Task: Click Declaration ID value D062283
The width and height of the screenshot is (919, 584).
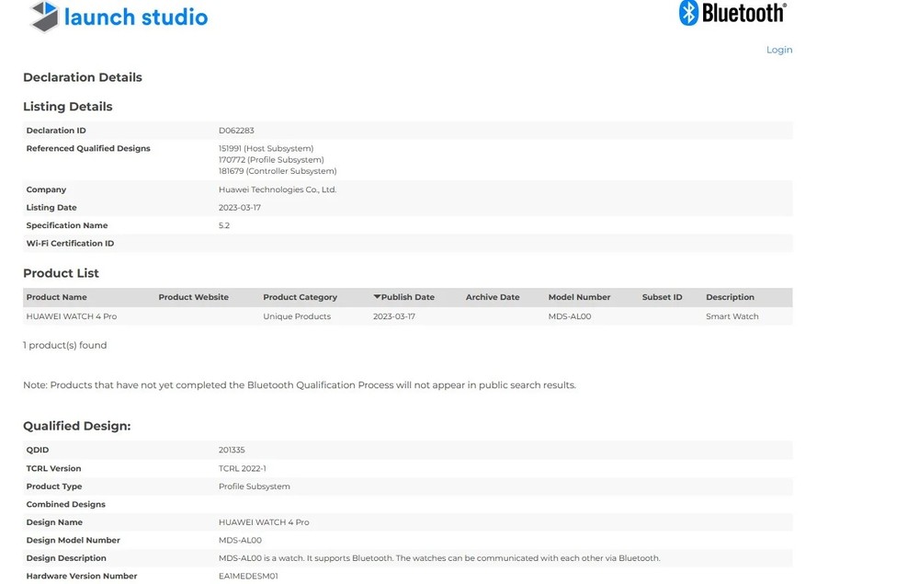Action: 236,131
